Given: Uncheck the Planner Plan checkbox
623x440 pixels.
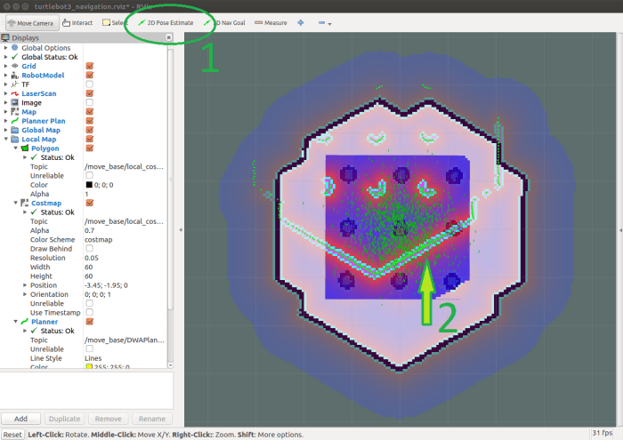Looking at the screenshot, I should click(x=89, y=121).
